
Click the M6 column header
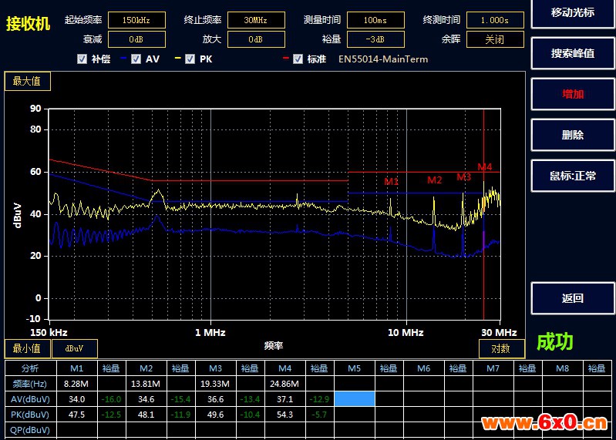click(423, 368)
